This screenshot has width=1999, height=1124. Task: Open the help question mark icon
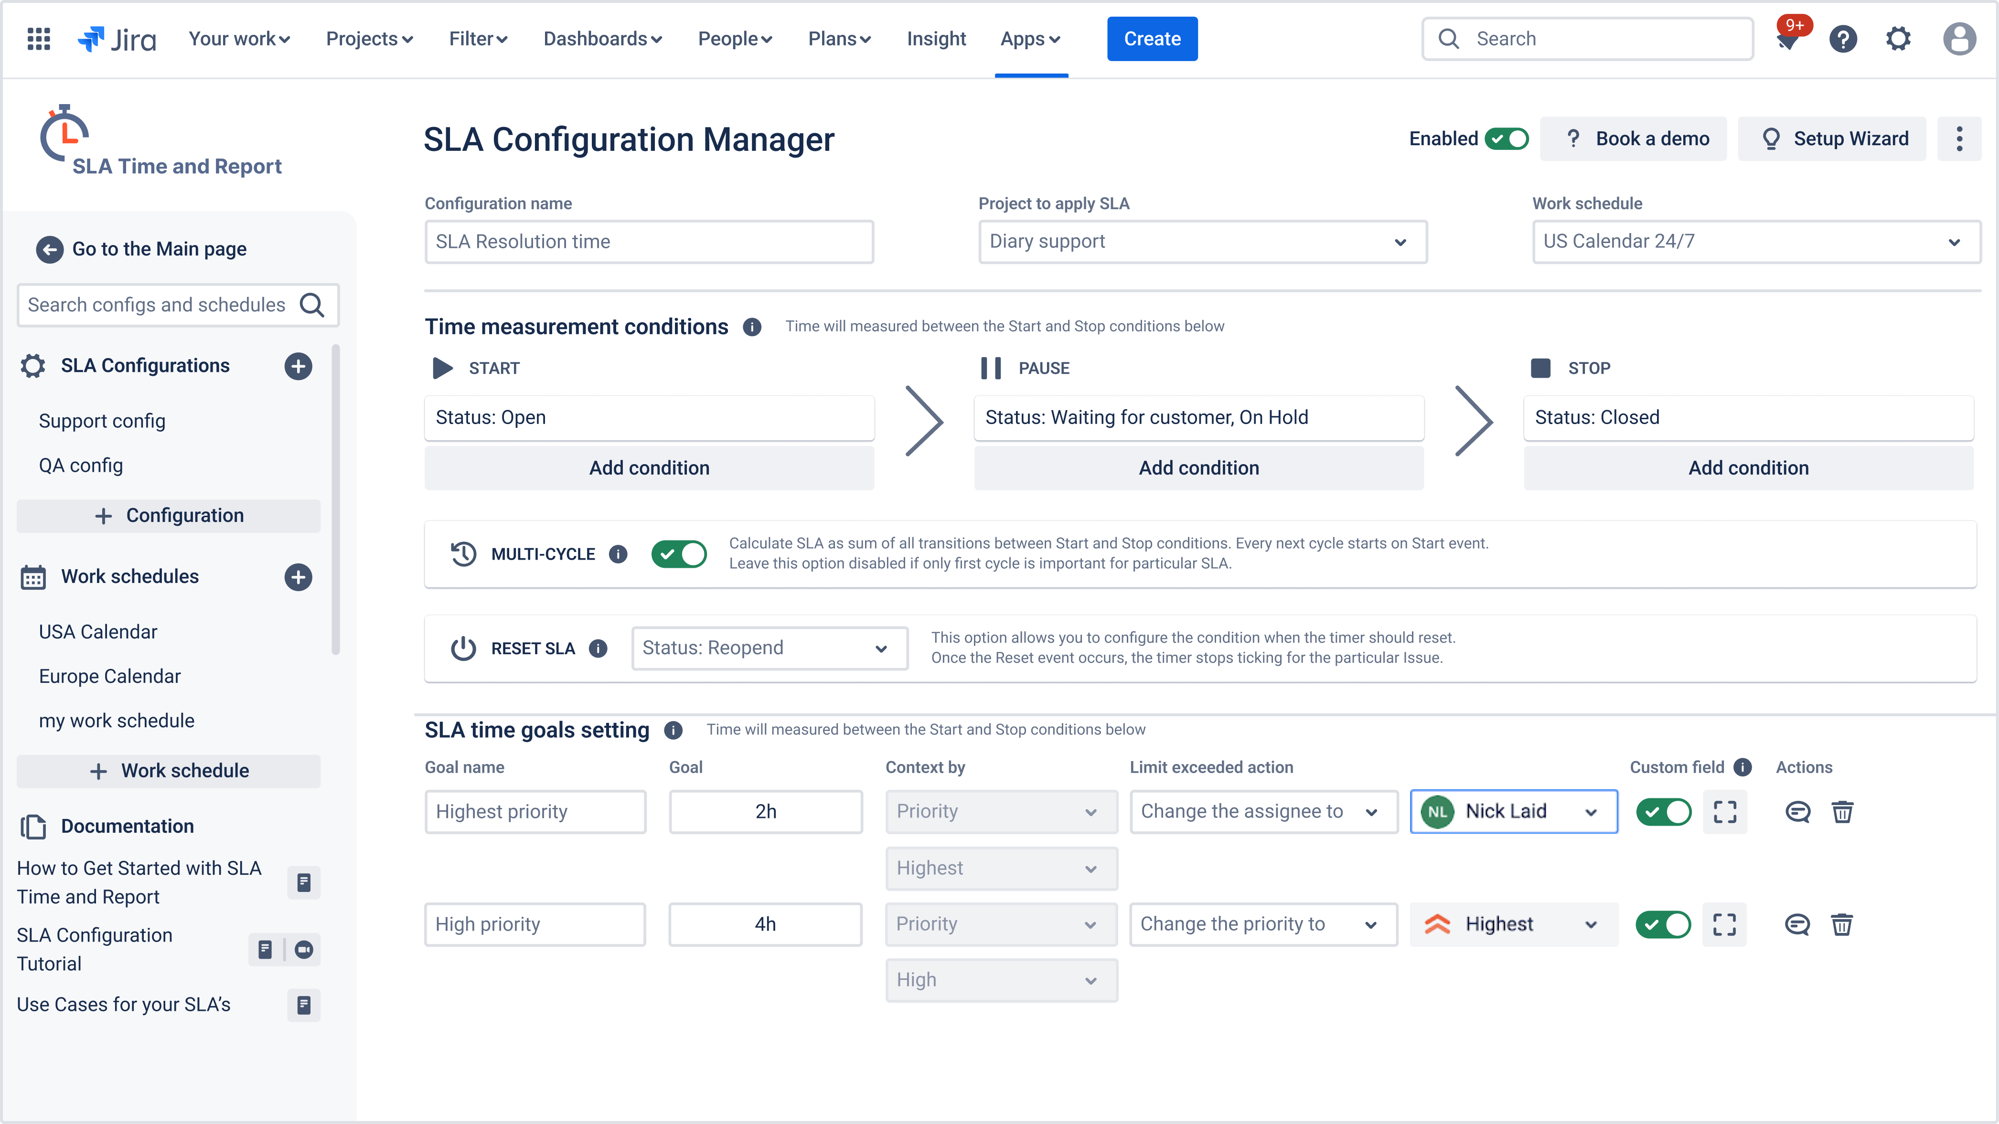click(x=1843, y=39)
